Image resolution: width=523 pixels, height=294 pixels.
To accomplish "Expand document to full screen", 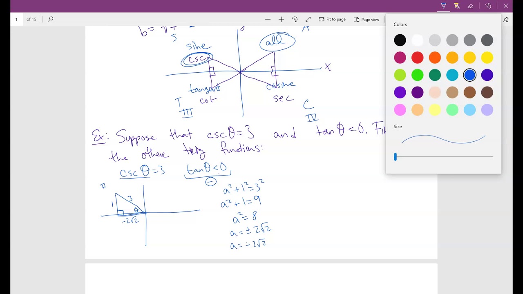I will click(308, 19).
